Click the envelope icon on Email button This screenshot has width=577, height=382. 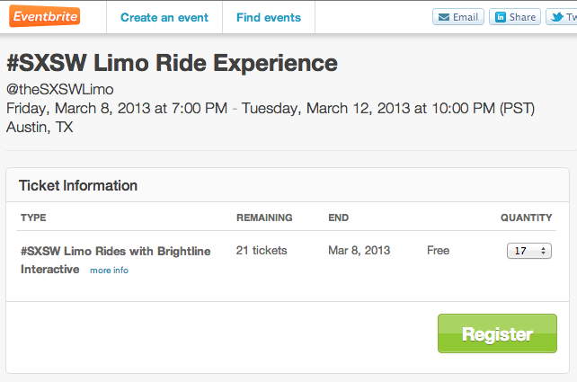pyautogui.click(x=444, y=17)
